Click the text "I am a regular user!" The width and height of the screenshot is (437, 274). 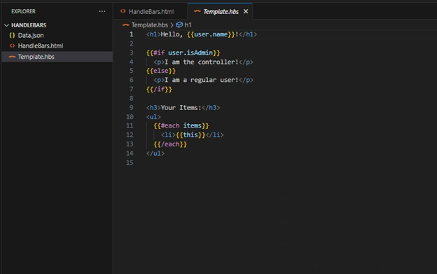coord(202,80)
